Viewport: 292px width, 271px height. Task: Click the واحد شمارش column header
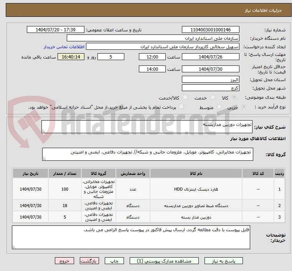[x=133, y=173]
